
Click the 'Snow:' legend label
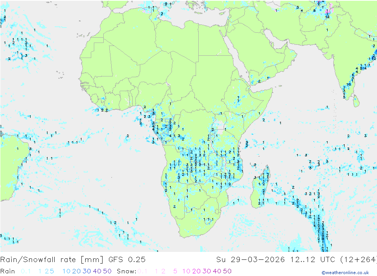(x=126, y=271)
